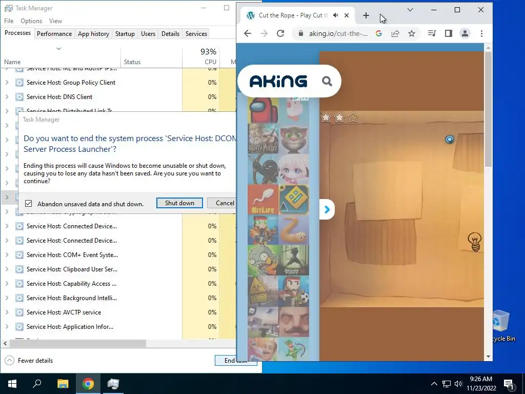Switch to the Services tab
The image size is (525, 394).
196,34
